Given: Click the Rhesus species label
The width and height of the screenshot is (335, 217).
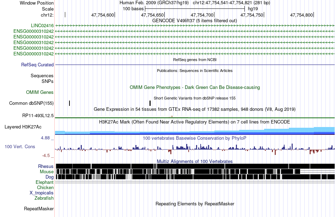Looking at the screenshot, I should [x=46, y=166].
